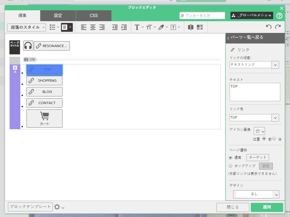The height and width of the screenshot is (217, 290).
Task: Select 前 icon position radio
Action: [264, 138]
